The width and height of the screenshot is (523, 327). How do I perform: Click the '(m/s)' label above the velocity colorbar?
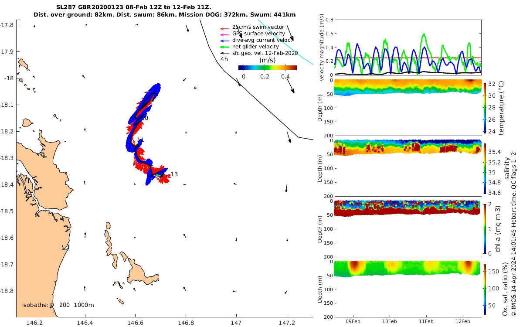pos(267,60)
